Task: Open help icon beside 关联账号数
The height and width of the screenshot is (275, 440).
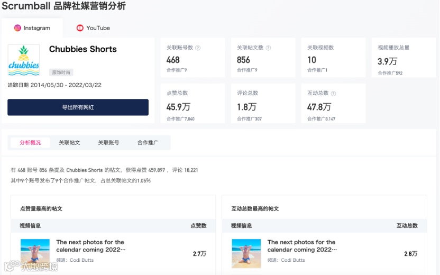Action: pyautogui.click(x=198, y=48)
